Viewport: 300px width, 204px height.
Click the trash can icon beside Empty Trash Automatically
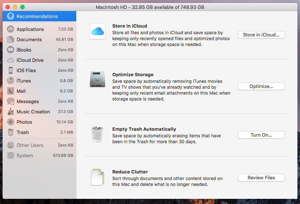[98, 134]
